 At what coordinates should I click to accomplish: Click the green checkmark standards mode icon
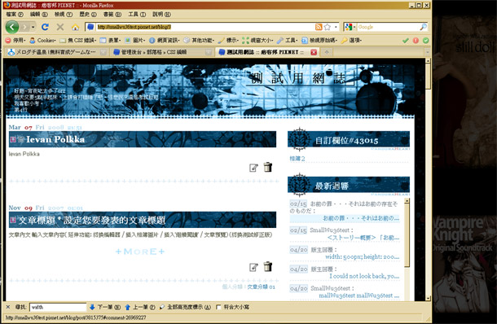[x=405, y=40]
